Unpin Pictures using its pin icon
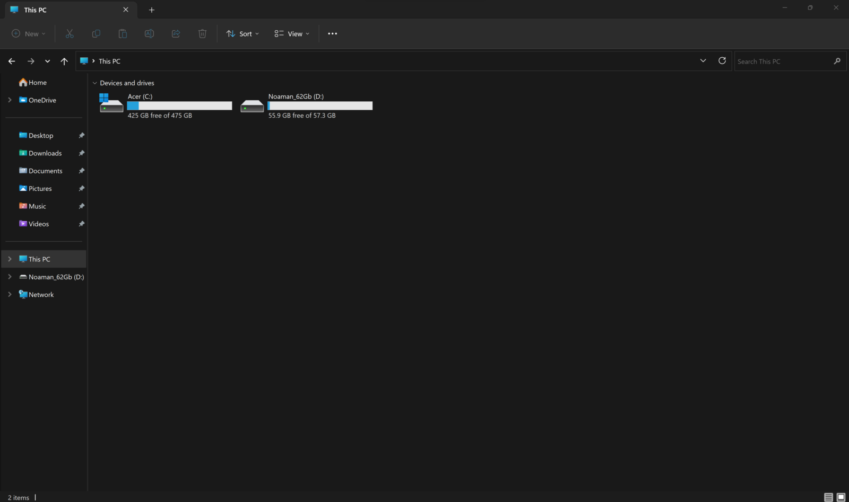This screenshot has width=849, height=502. pyautogui.click(x=81, y=189)
